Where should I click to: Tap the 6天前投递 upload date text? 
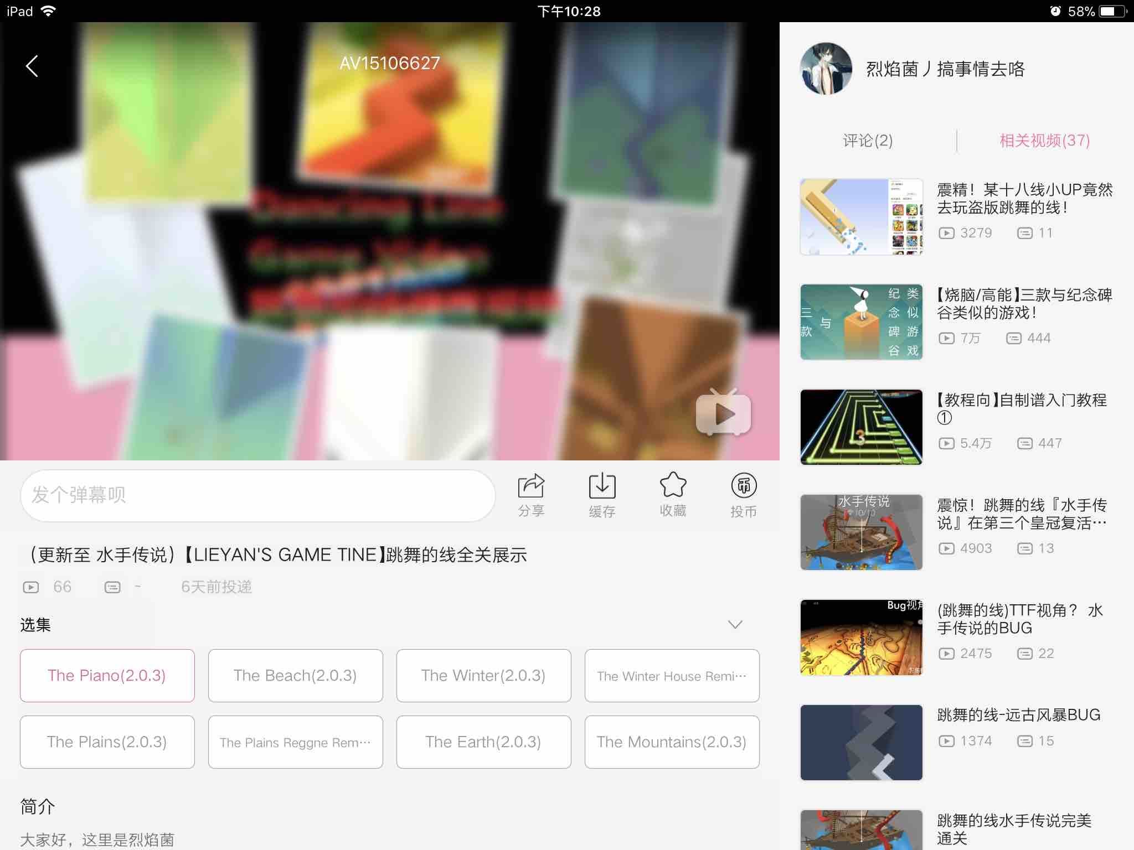coord(217,587)
